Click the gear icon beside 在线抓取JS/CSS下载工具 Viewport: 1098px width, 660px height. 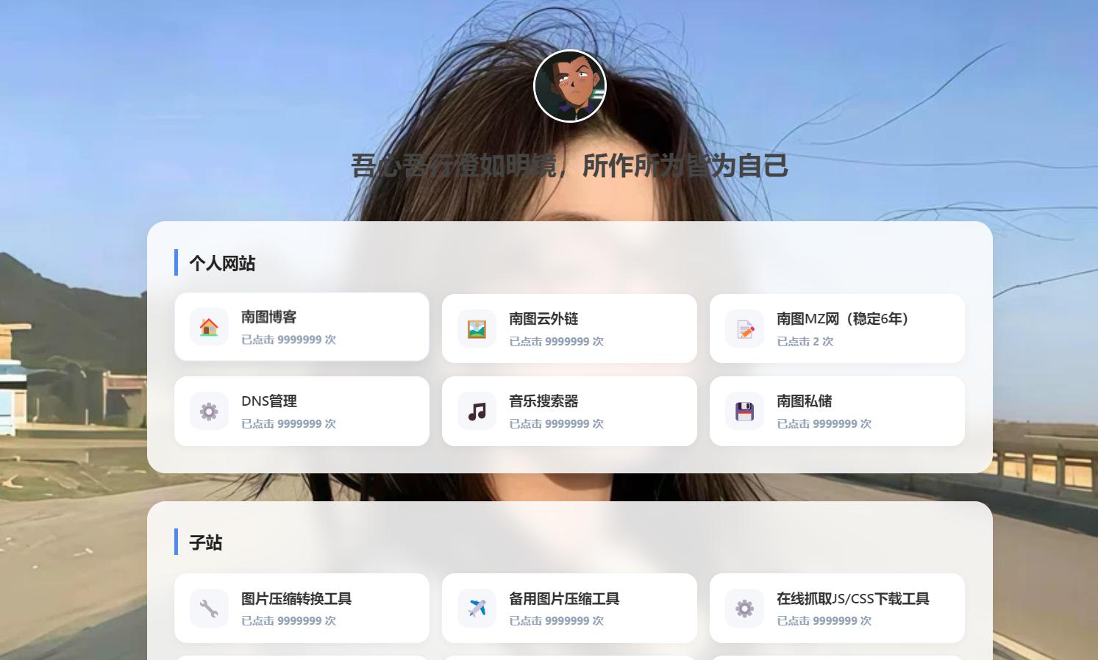click(x=744, y=608)
